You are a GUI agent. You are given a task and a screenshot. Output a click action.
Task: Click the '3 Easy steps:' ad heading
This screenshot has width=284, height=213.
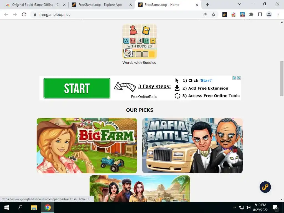pyautogui.click(x=154, y=87)
